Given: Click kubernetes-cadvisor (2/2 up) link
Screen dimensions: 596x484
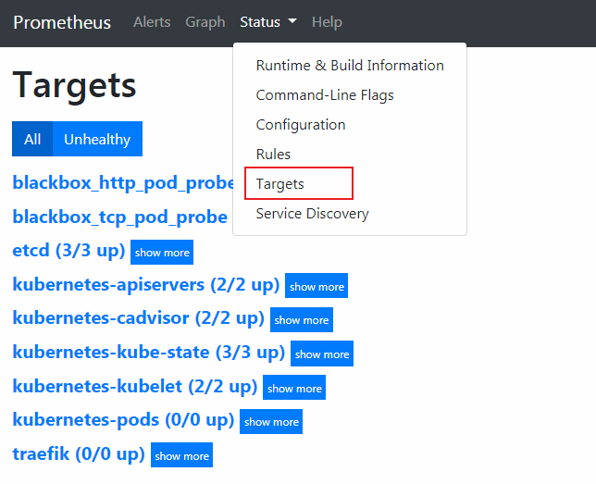Looking at the screenshot, I should (139, 318).
